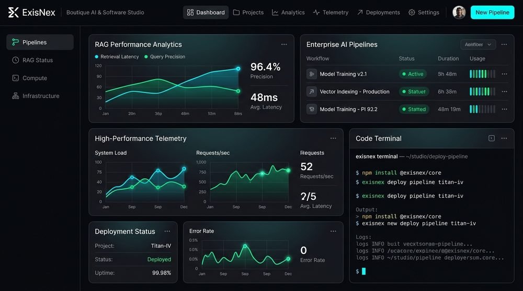Click the user profile avatar
Viewport: 523px width, 291px height.
(x=459, y=13)
